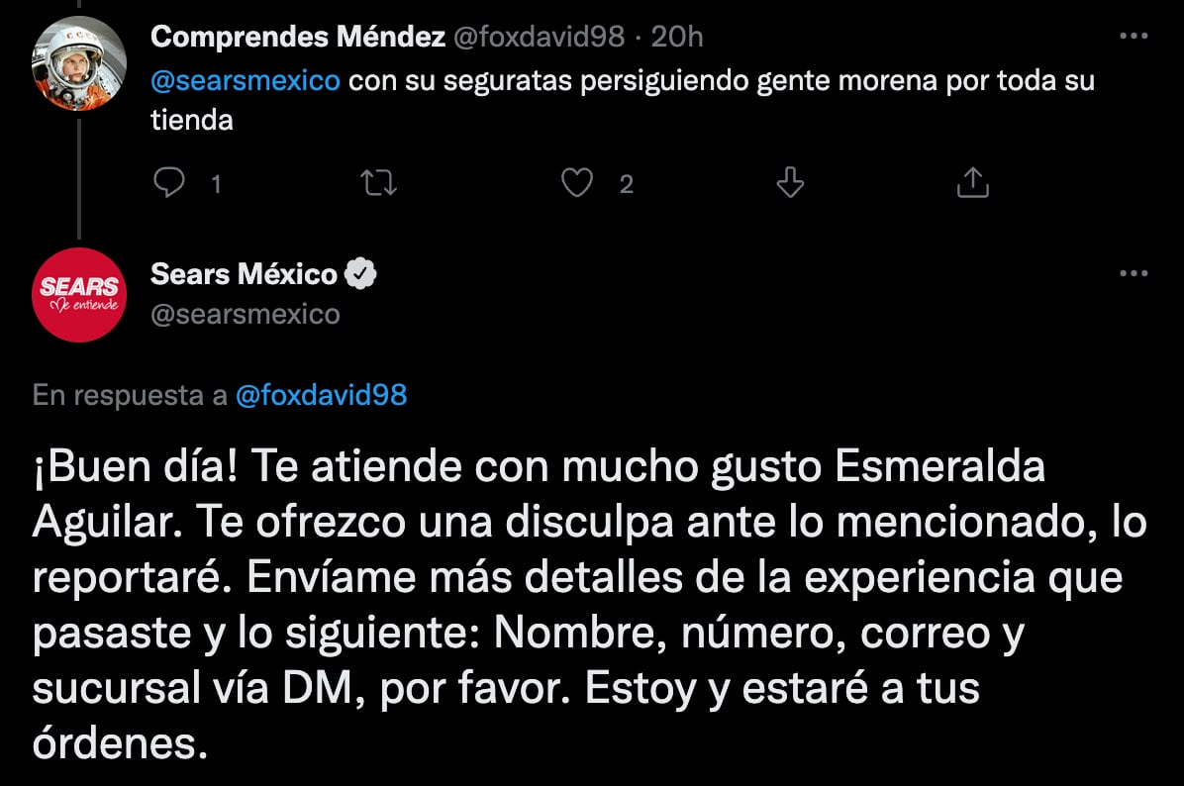Screen dimensions: 1184x786
Task: Open Comprendes Méndez astronaut profile picture
Action: [78, 63]
